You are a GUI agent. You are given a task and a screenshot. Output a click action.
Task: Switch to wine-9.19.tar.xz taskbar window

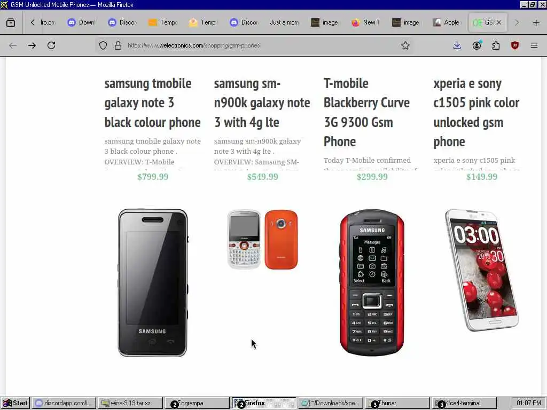tap(130, 403)
